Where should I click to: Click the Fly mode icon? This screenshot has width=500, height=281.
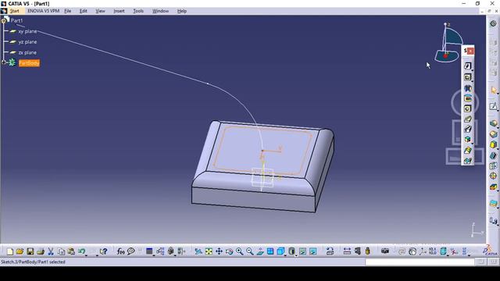[x=198, y=251]
